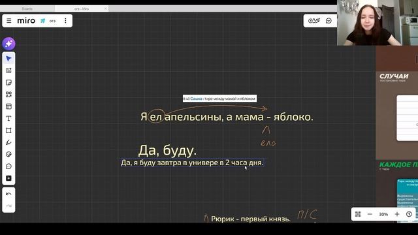The height and width of the screenshot is (235, 418).
Task: Switch to the Boards browser tab
Action: (x=27, y=8)
